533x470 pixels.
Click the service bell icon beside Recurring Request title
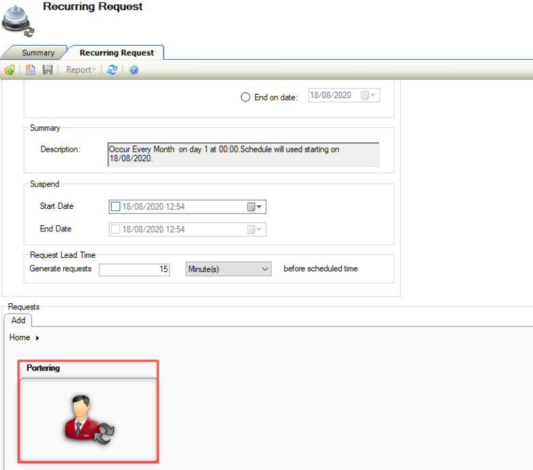[x=17, y=19]
